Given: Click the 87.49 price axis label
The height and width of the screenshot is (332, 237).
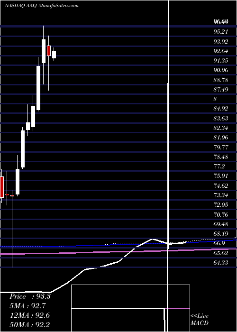Looking at the screenshot, I should pos(221,89).
